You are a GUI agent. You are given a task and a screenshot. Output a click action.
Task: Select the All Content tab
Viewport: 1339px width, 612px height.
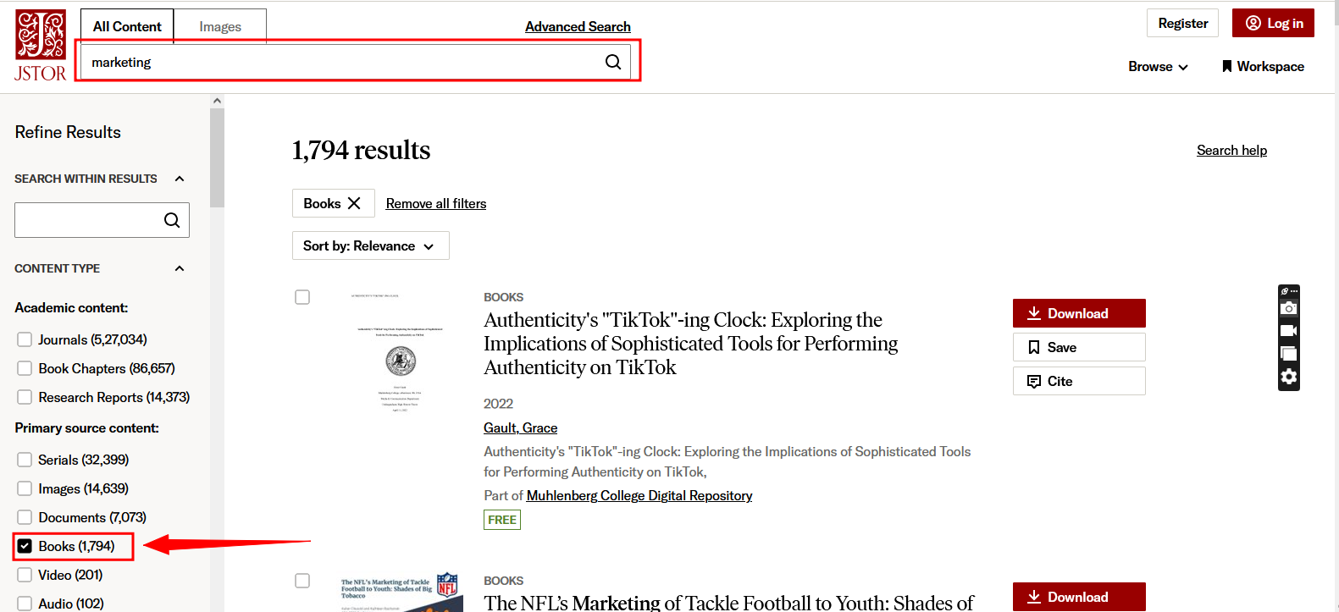click(127, 26)
